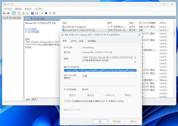Click the ユーザー証明書とルー... description cell
178x126 pixels.
pyautogui.click(x=117, y=27)
